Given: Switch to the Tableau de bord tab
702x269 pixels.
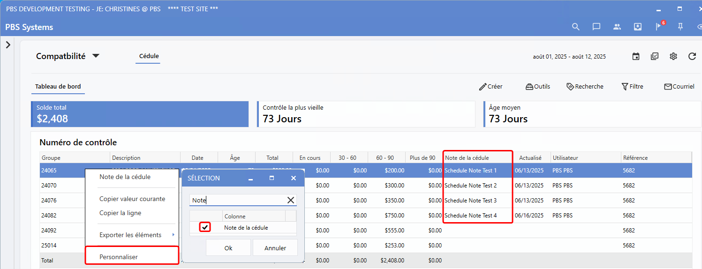Looking at the screenshot, I should [x=58, y=87].
